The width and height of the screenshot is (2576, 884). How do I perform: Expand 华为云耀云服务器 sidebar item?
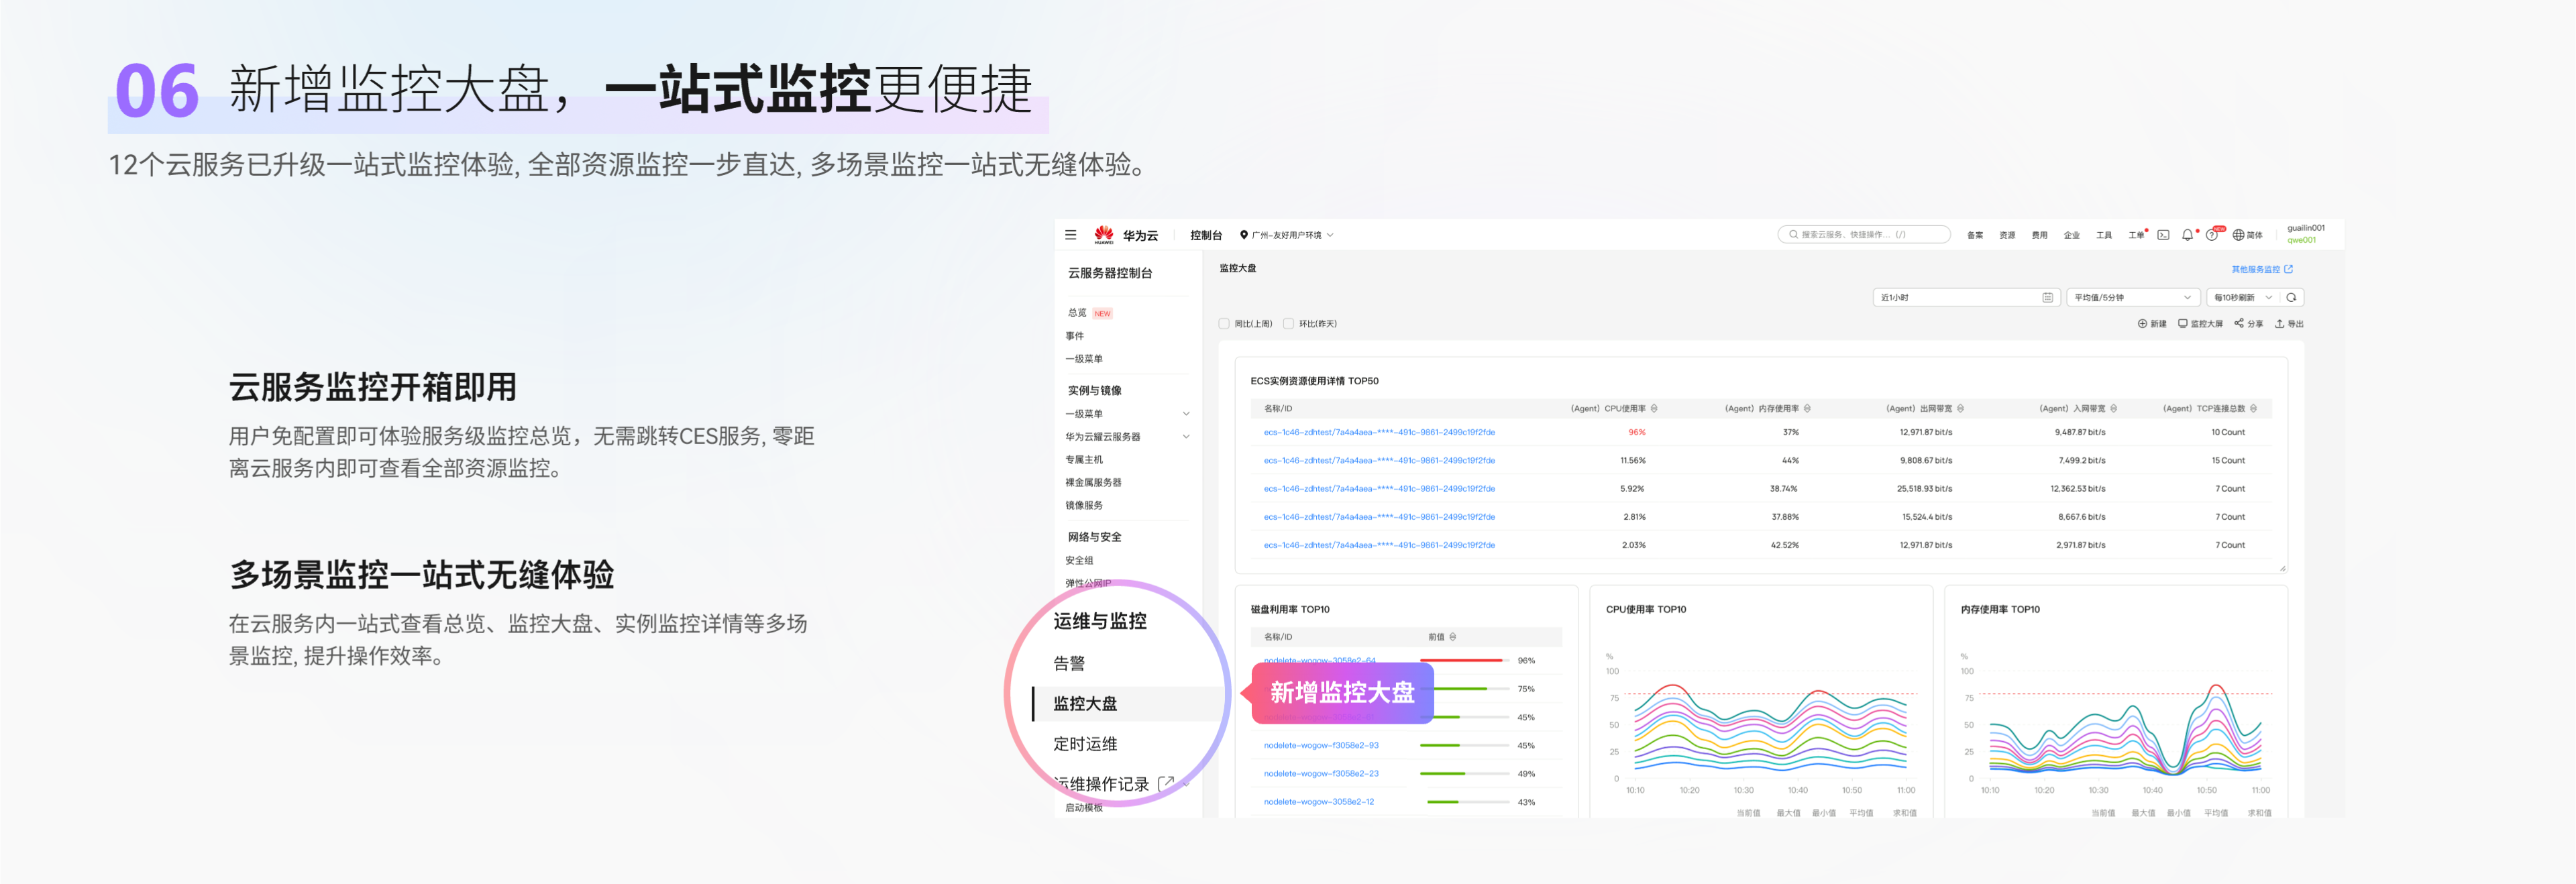pyautogui.click(x=1186, y=436)
